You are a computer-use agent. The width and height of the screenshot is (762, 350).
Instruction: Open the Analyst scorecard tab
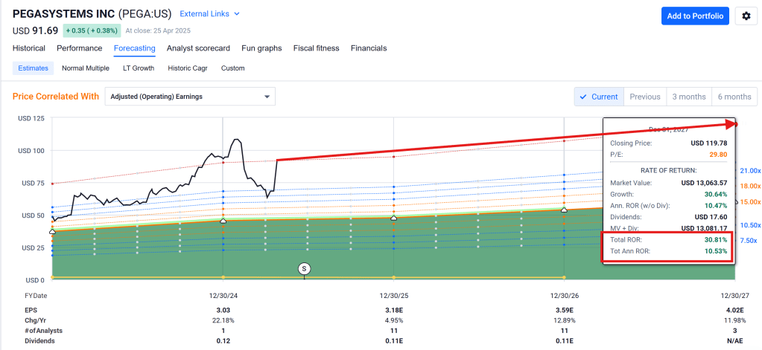pos(198,48)
